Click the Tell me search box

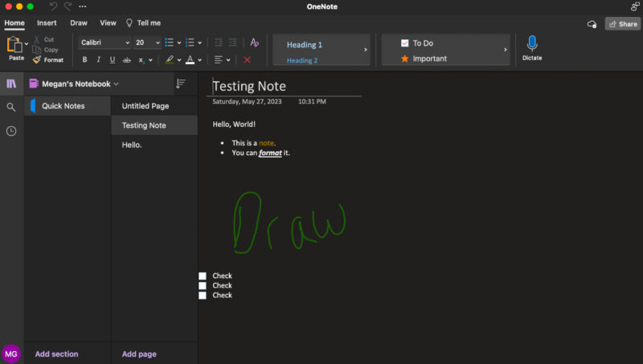pos(143,23)
